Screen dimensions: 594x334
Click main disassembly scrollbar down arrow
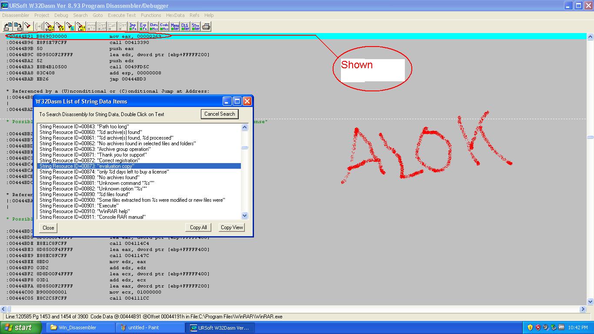point(590,301)
